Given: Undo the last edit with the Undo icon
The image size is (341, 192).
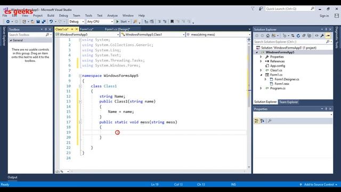Looking at the screenshot, I should click(51, 21).
